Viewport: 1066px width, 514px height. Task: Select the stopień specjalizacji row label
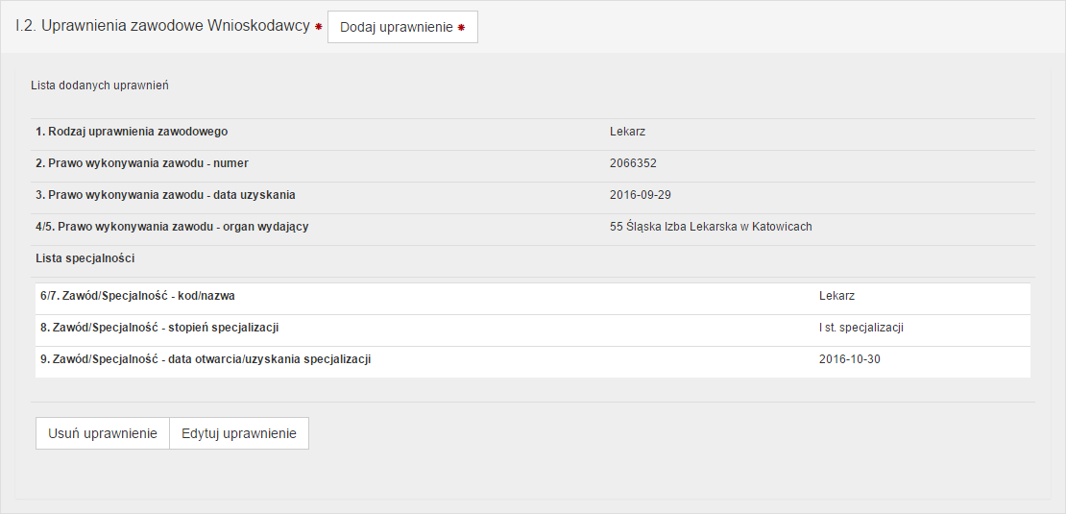pos(159,328)
